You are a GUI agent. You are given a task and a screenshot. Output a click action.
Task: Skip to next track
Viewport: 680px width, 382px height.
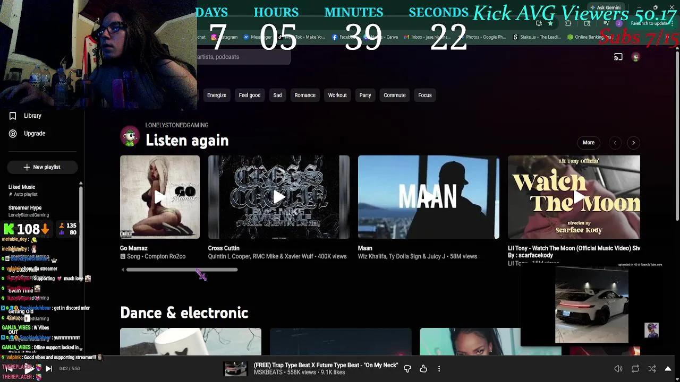(x=48, y=369)
